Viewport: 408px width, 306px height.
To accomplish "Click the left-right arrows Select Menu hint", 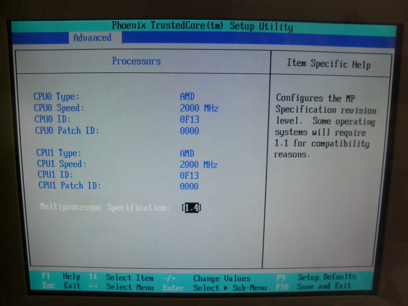I will tap(121, 287).
